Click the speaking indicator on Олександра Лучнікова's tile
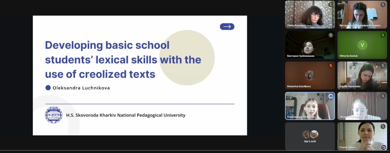The image size is (390, 153). (x=331, y=96)
